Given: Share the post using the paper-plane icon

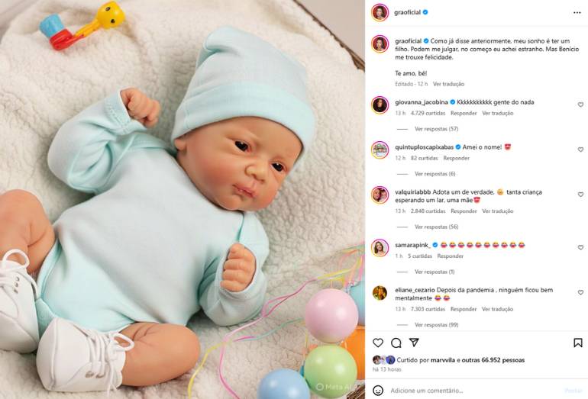Looking at the screenshot, I should coord(414,343).
